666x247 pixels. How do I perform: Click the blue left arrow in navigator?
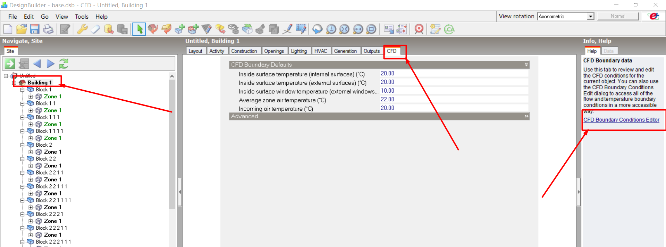pyautogui.click(x=37, y=64)
